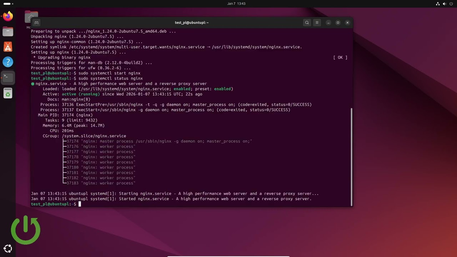Click the green status dot beside nginx.service
Image resolution: width=457 pixels, height=257 pixels.
point(32,84)
